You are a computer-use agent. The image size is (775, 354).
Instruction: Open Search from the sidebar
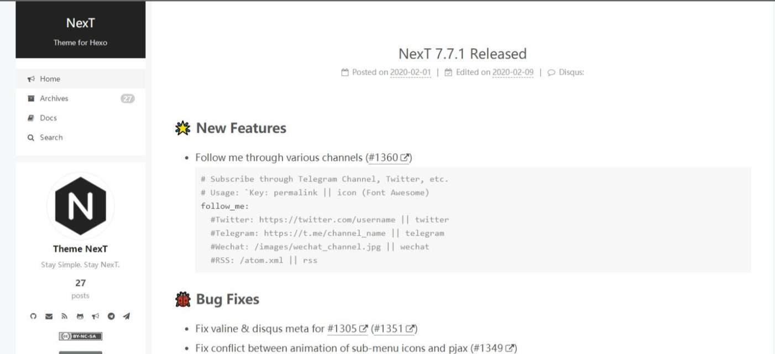click(51, 137)
